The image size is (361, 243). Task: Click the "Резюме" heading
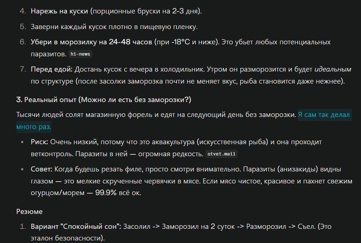coord(29,211)
